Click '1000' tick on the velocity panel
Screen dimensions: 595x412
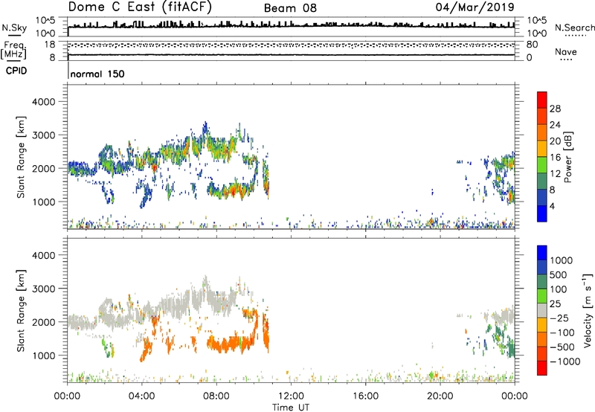[x=44, y=355]
